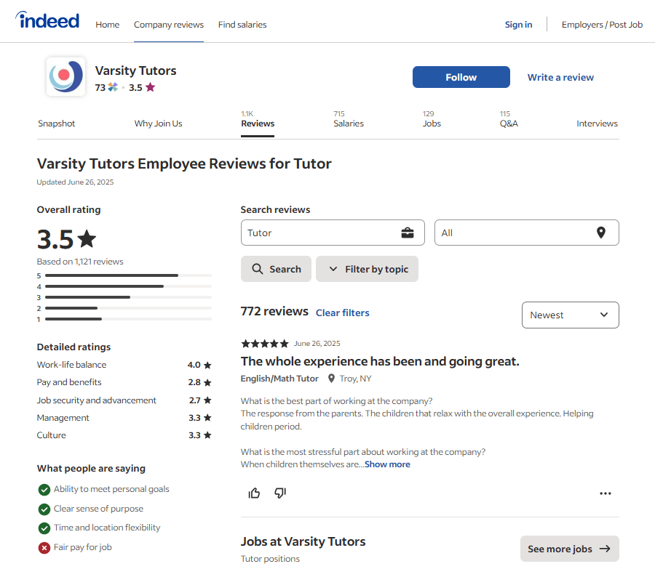Open the All location selector
Viewport: 655px width, 569px height.
[526, 233]
